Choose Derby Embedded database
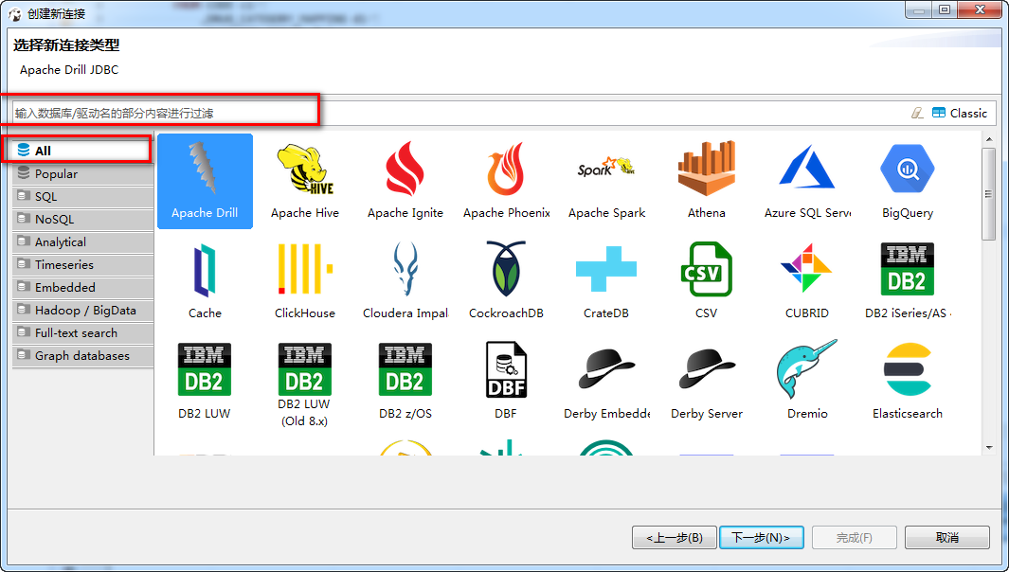Screen dimensions: 1009x572 606,382
